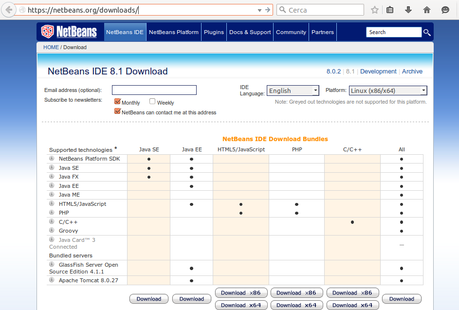Click the go arrow in the address bar
This screenshot has height=310, width=459.
[x=268, y=10]
